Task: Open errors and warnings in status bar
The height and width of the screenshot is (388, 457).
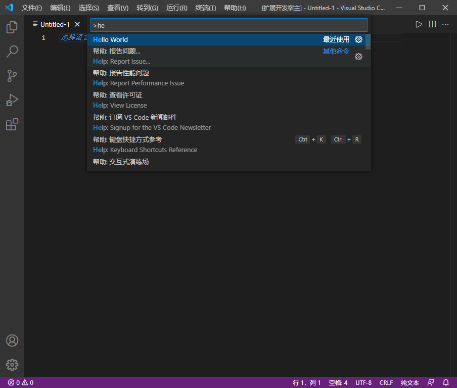Action: click(21, 382)
